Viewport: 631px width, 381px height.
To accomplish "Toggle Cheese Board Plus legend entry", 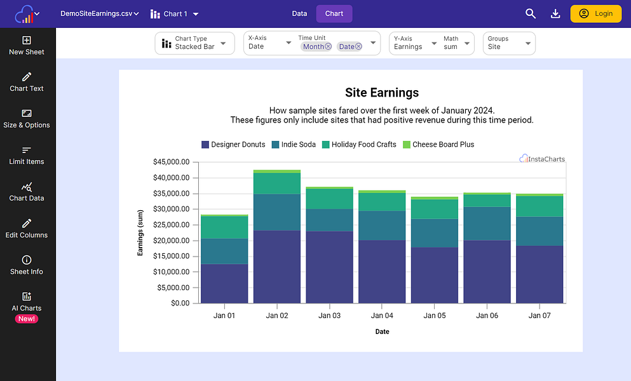I will (x=438, y=145).
